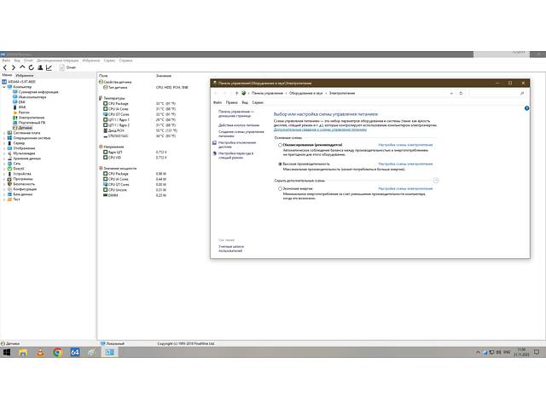Open the graph icon in AIDA64 toolbar

click(49, 67)
